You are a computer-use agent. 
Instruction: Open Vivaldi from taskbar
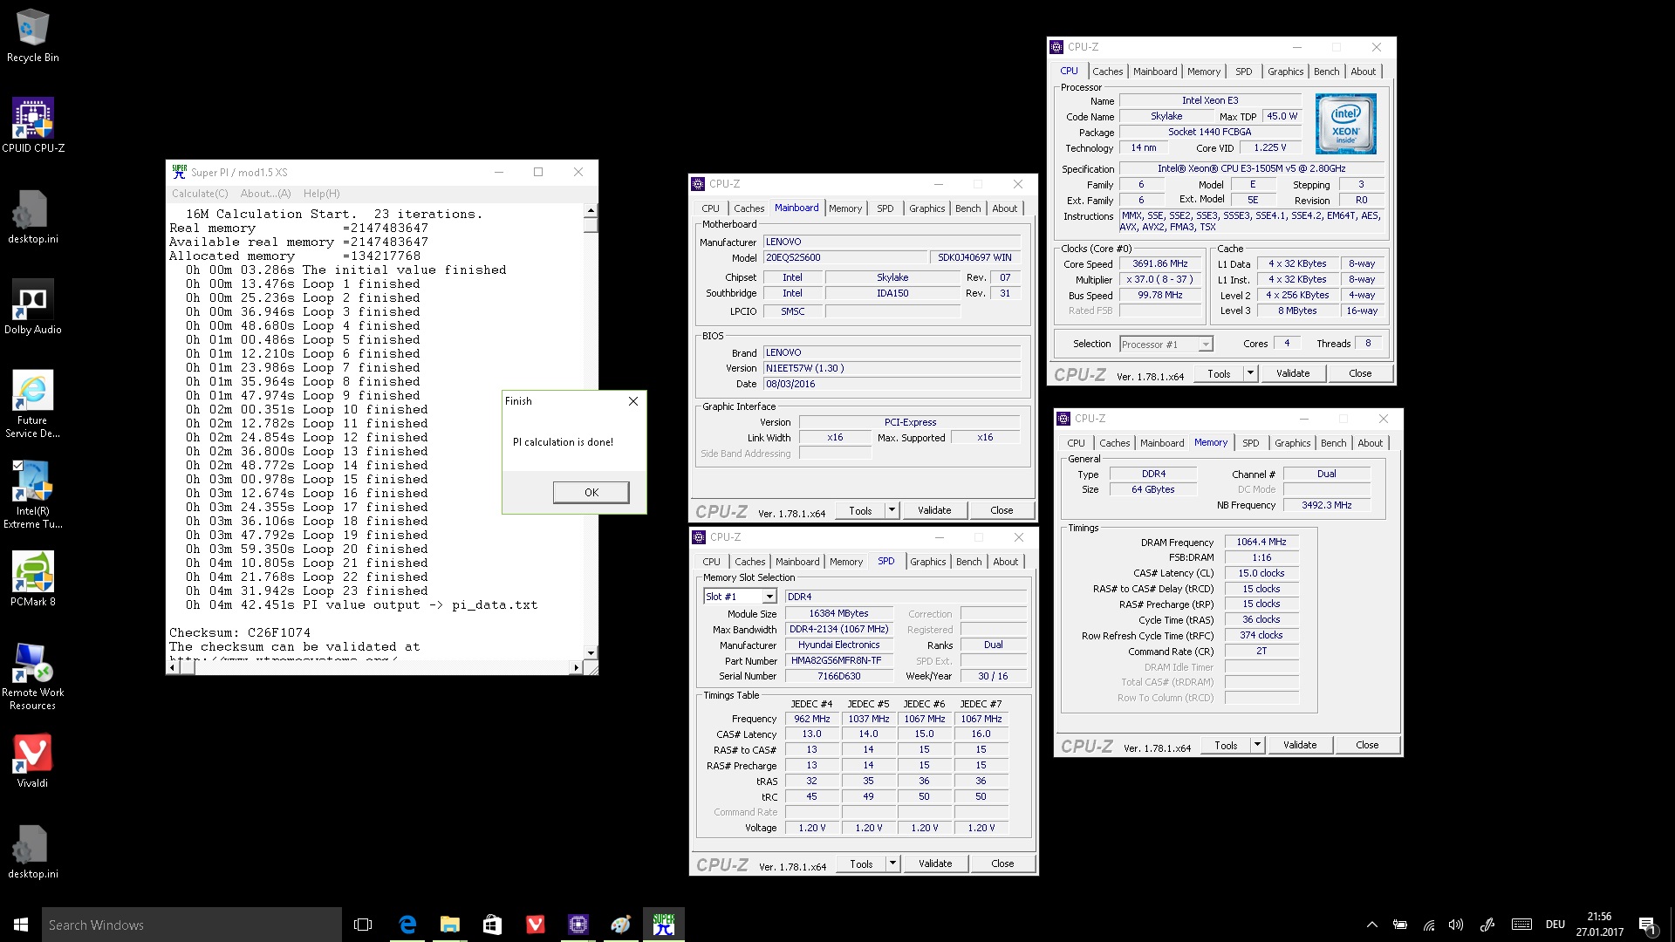point(536,925)
